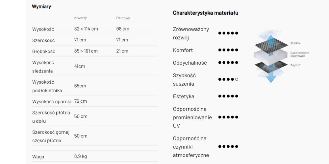Select the Fałdowy column header

coord(123,18)
